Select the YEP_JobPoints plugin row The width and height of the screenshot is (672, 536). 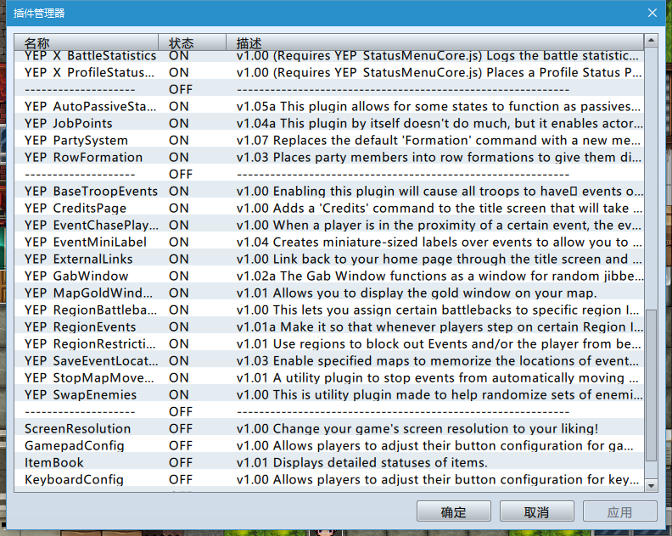tap(328, 123)
